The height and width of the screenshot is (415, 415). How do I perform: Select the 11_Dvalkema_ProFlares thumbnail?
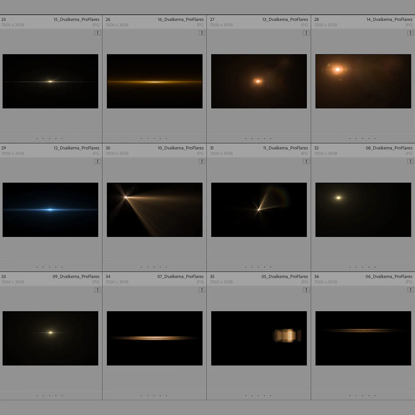click(259, 210)
